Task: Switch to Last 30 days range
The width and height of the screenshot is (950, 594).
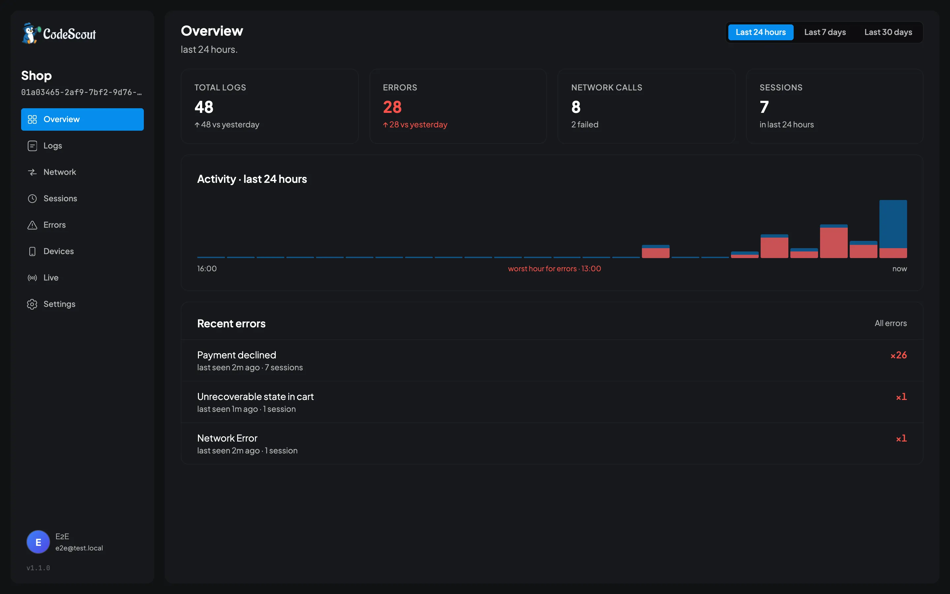Action: [x=888, y=32]
